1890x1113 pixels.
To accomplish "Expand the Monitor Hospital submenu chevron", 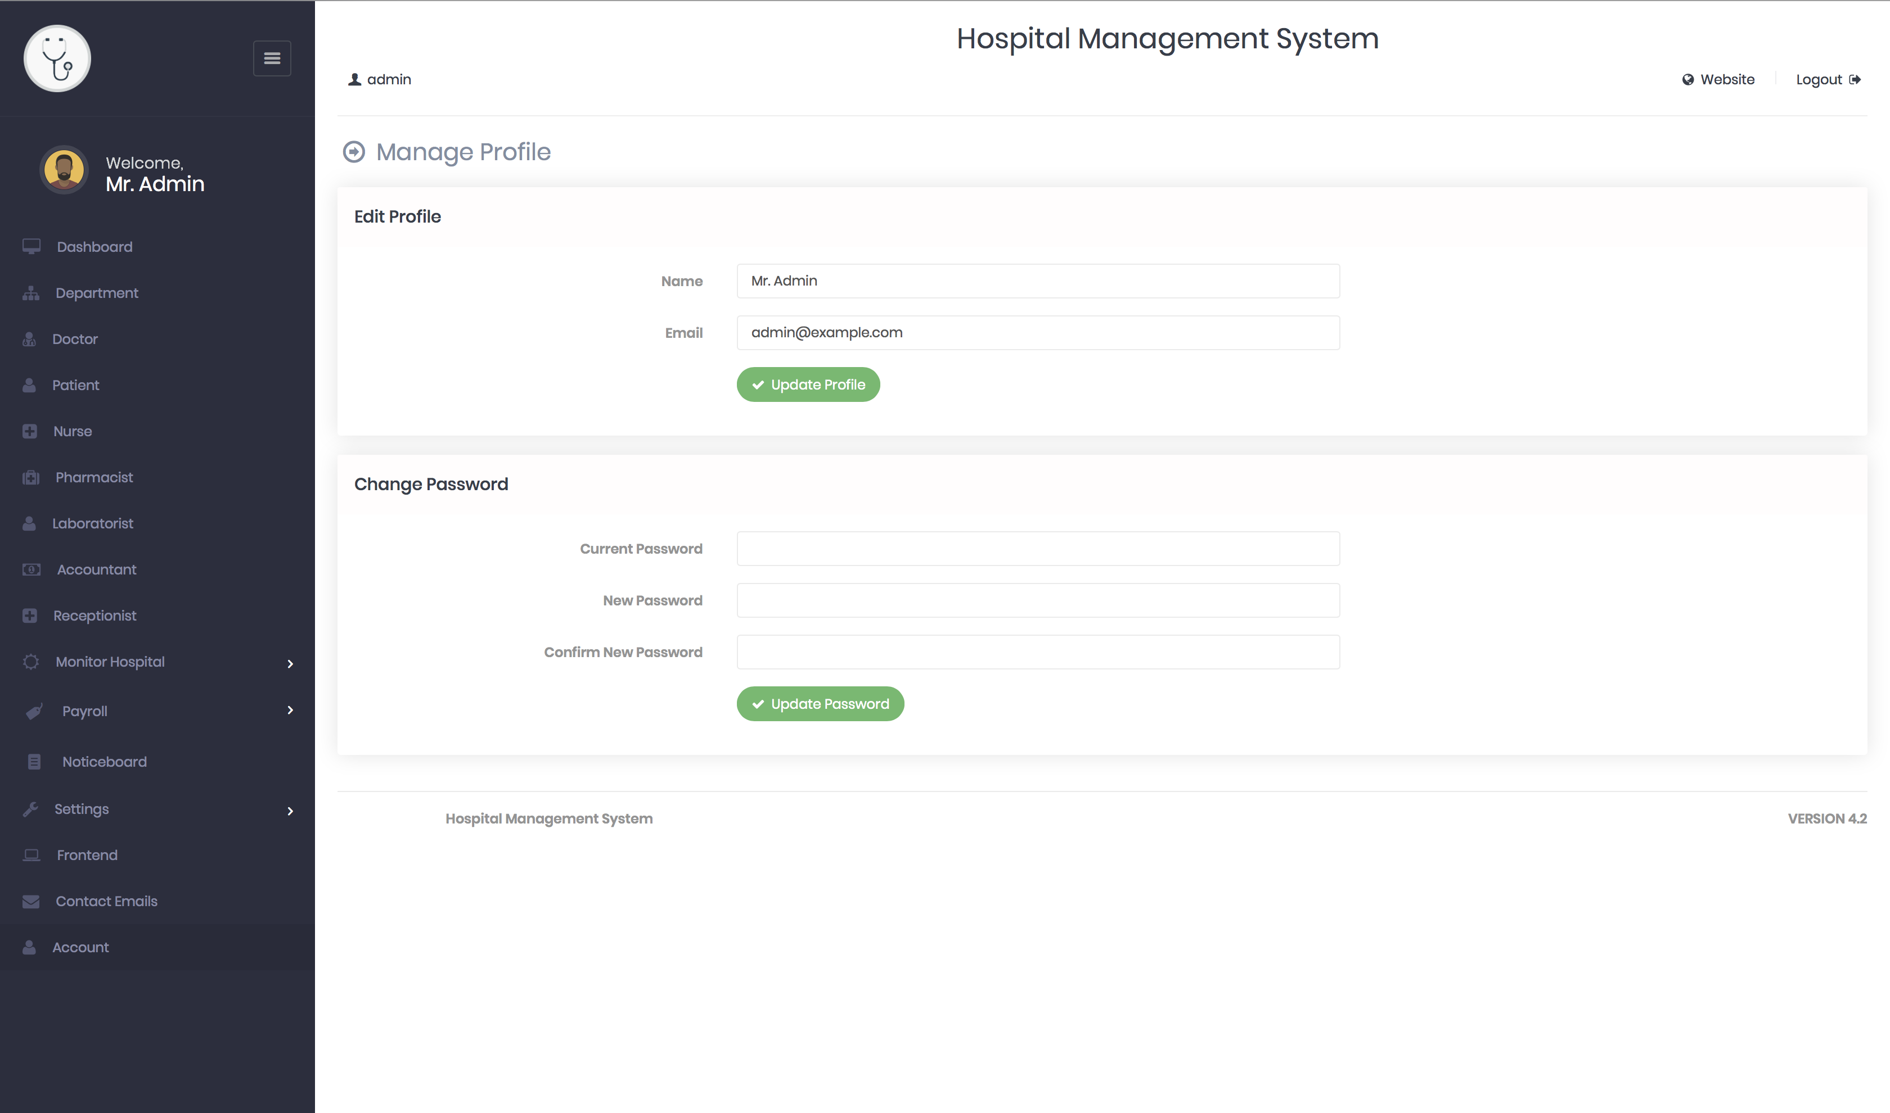I will pyautogui.click(x=290, y=664).
